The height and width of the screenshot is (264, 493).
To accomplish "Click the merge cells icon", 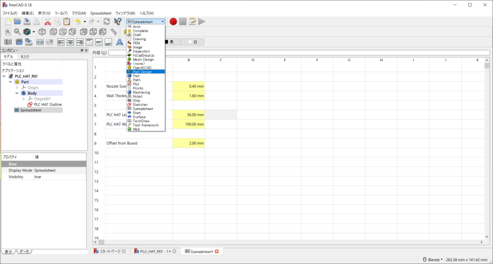I will 39,42.
